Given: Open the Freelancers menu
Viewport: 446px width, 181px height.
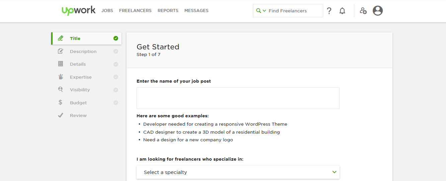Looking at the screenshot, I should 135,11.
